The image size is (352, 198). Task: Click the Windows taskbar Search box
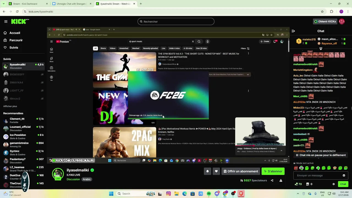tap(136, 194)
